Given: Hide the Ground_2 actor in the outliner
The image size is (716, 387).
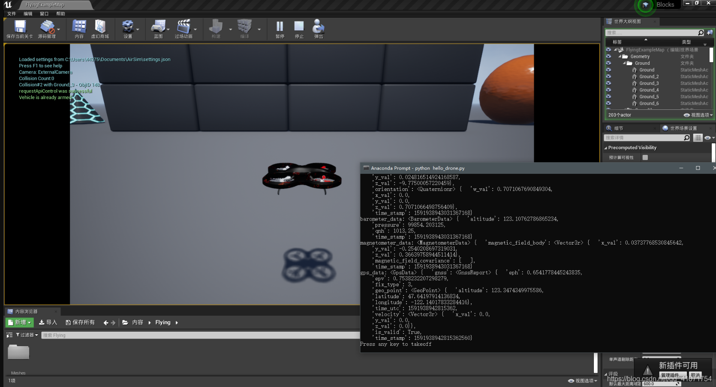Looking at the screenshot, I should click(x=609, y=76).
